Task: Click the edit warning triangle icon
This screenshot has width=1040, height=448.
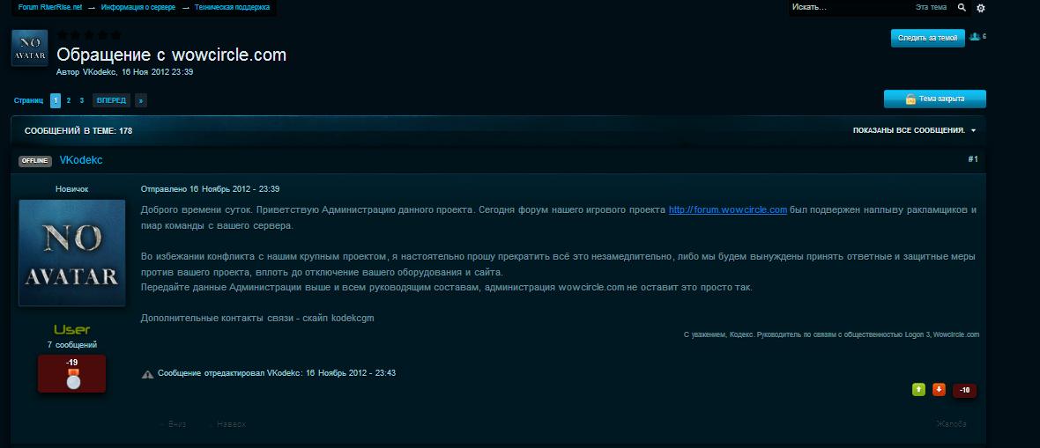Action: pos(147,374)
